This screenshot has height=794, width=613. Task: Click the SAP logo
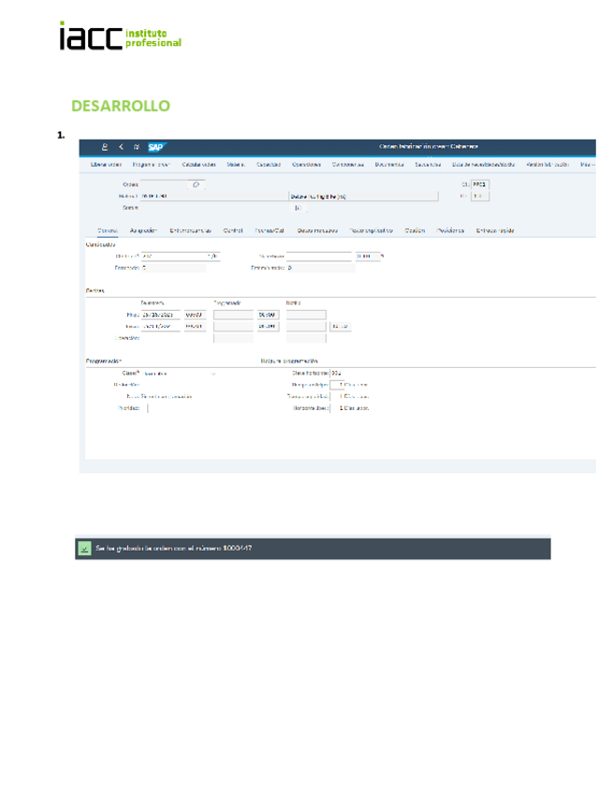click(156, 147)
